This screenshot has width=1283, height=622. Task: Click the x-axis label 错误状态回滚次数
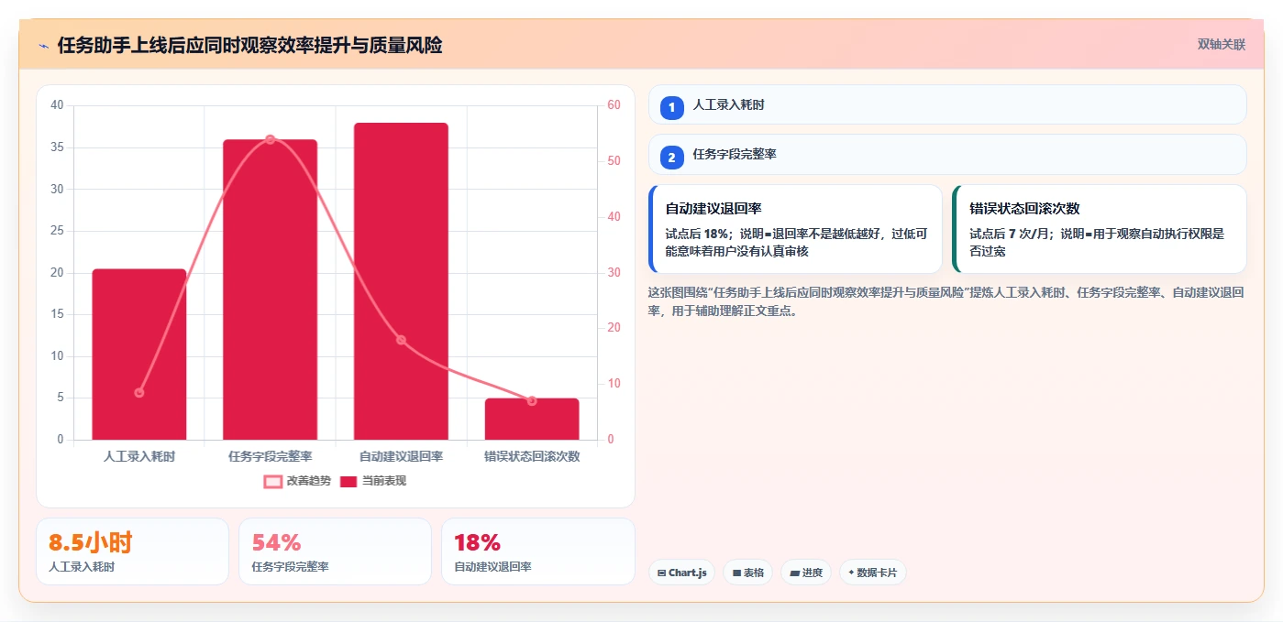pos(532,456)
